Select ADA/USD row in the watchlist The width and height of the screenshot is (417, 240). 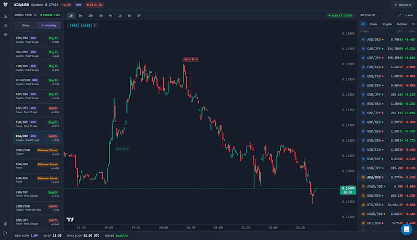(388, 177)
